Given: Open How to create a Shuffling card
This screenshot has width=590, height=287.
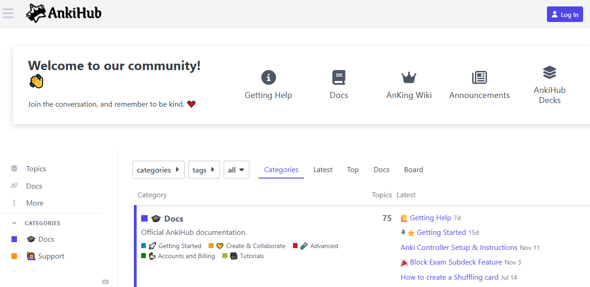Looking at the screenshot, I should tap(450, 277).
